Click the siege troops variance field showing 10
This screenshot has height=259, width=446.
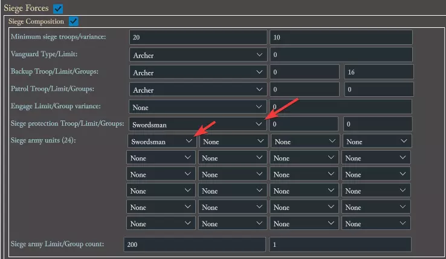(341, 38)
